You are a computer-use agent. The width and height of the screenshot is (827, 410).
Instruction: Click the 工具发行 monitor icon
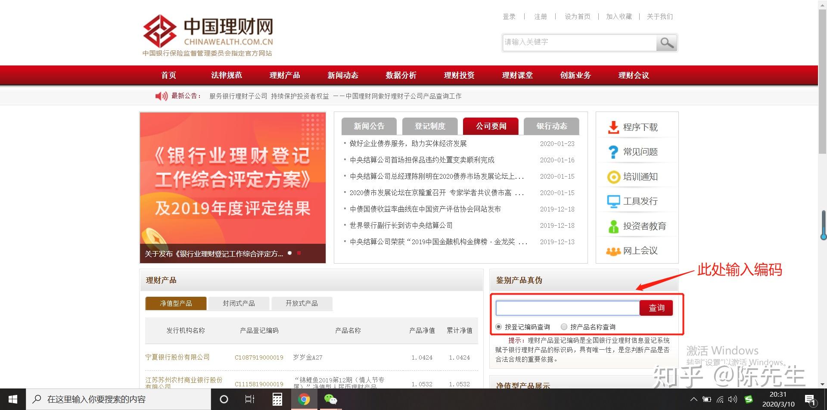tap(613, 202)
